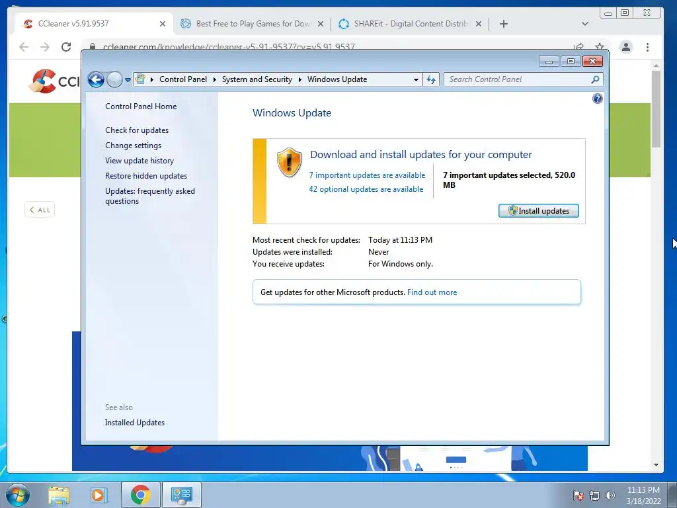Open Updates: frequently asked questions link
Viewport: 677px width, 508px height.
coord(150,196)
